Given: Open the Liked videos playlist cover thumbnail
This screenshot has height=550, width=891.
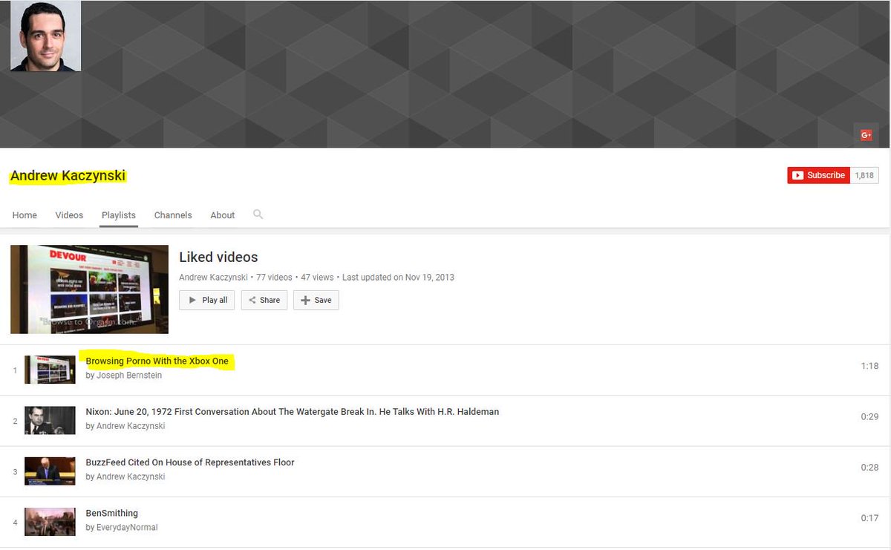Looking at the screenshot, I should coord(89,289).
